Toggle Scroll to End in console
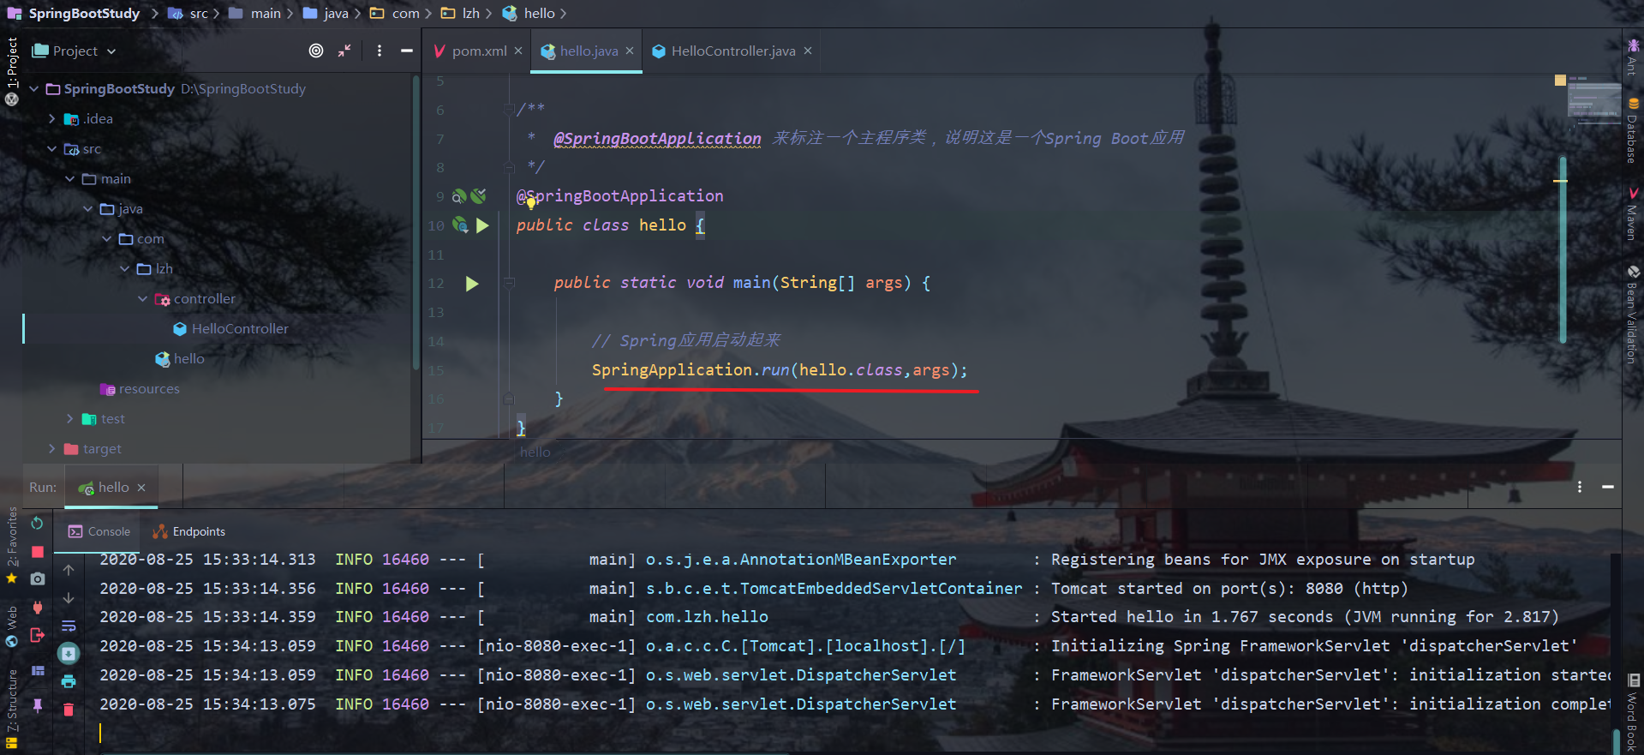 tap(69, 654)
